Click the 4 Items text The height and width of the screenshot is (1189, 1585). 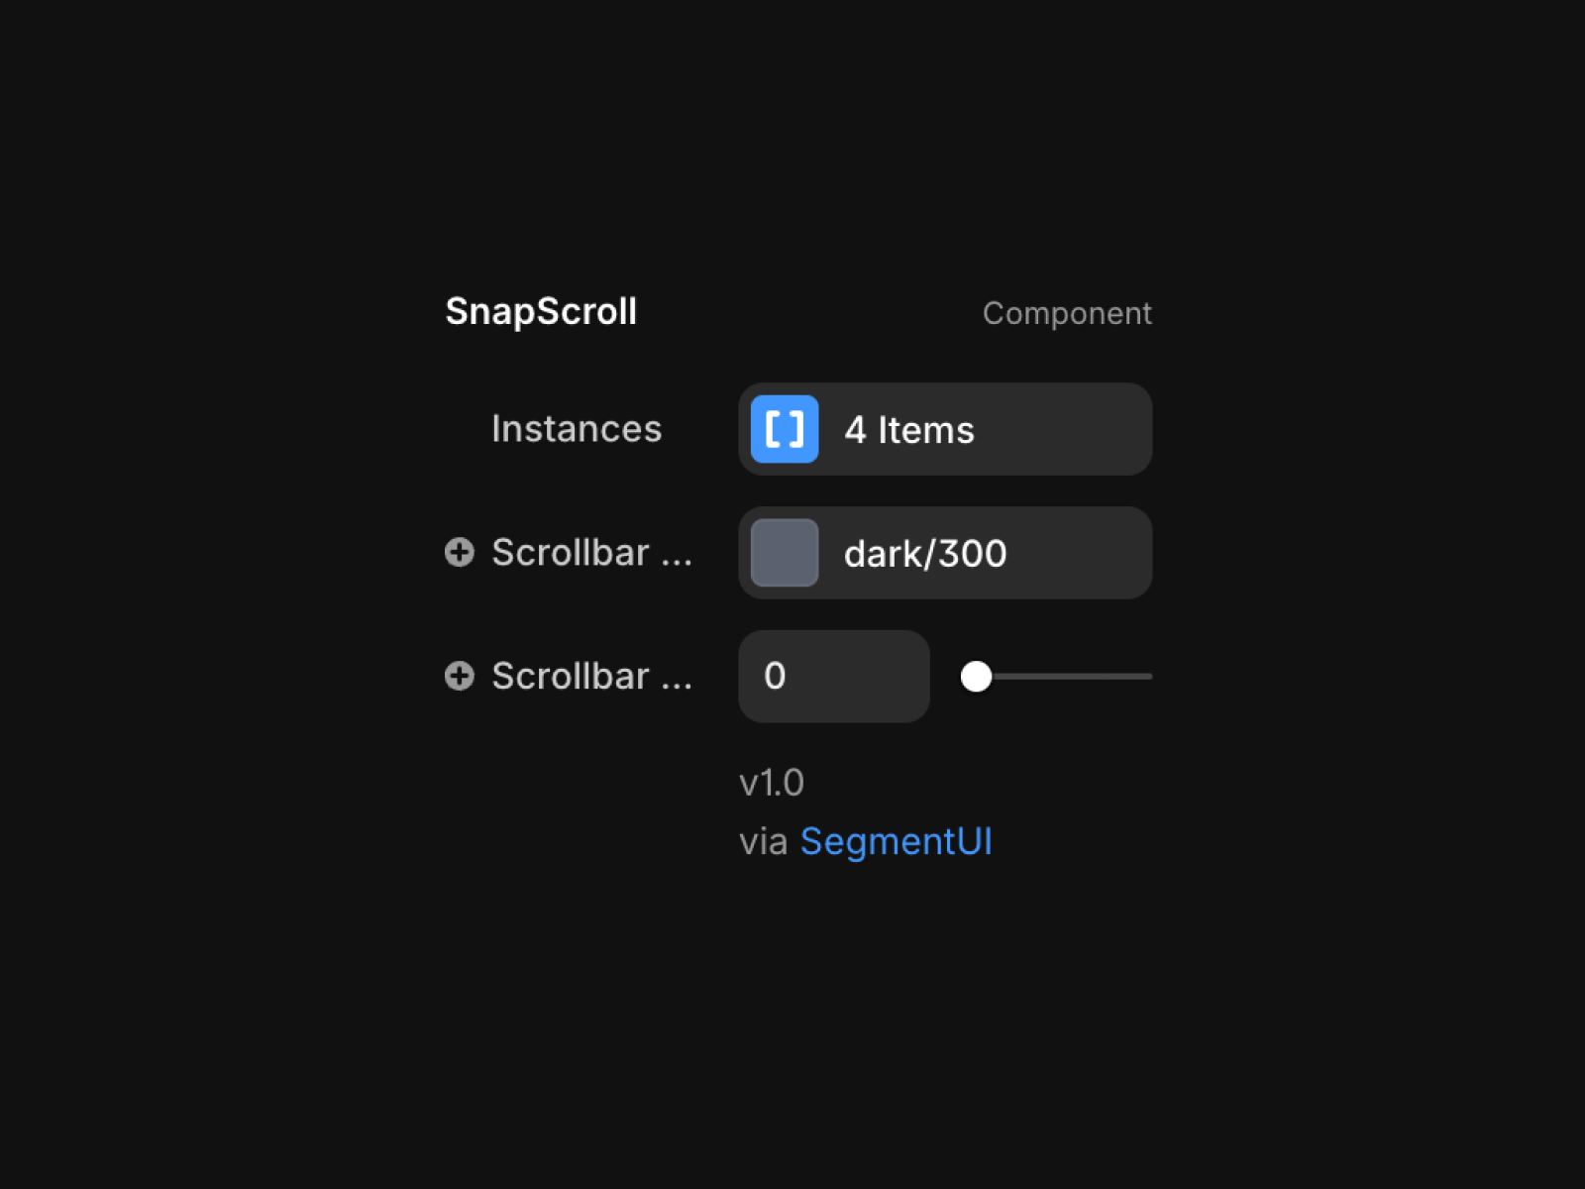pos(909,430)
